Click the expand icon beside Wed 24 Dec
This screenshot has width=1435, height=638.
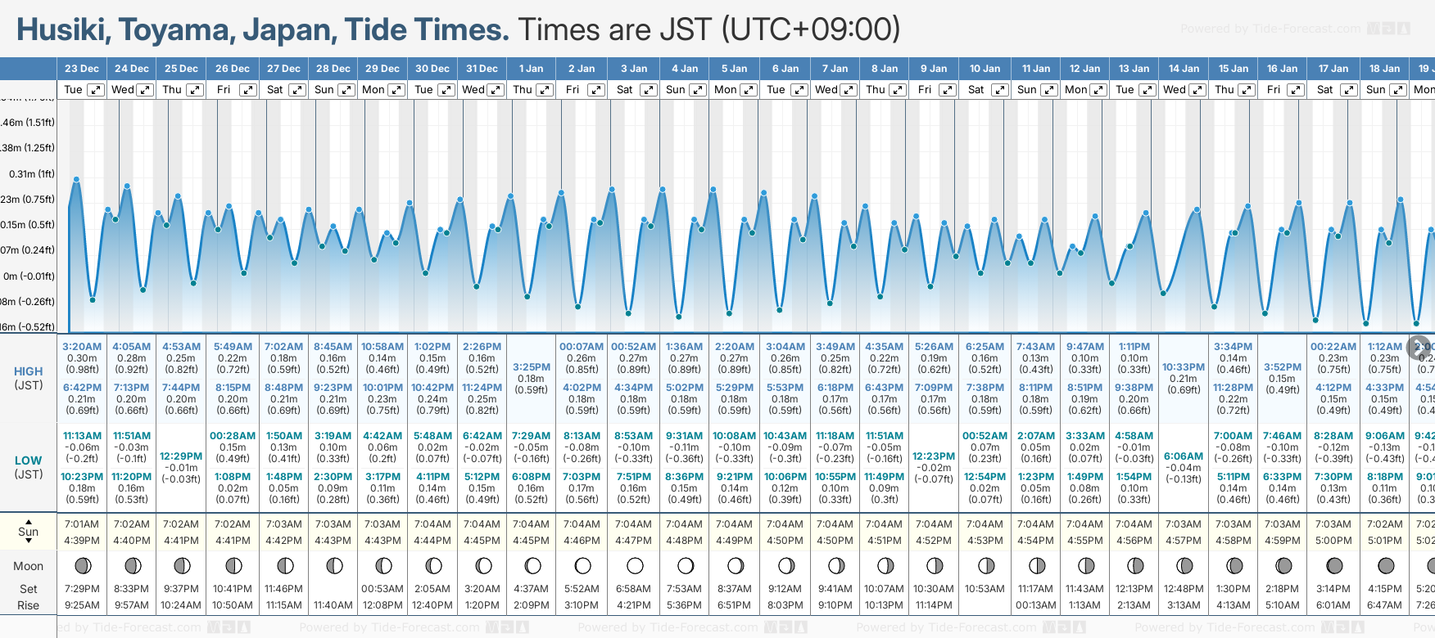pos(145,90)
